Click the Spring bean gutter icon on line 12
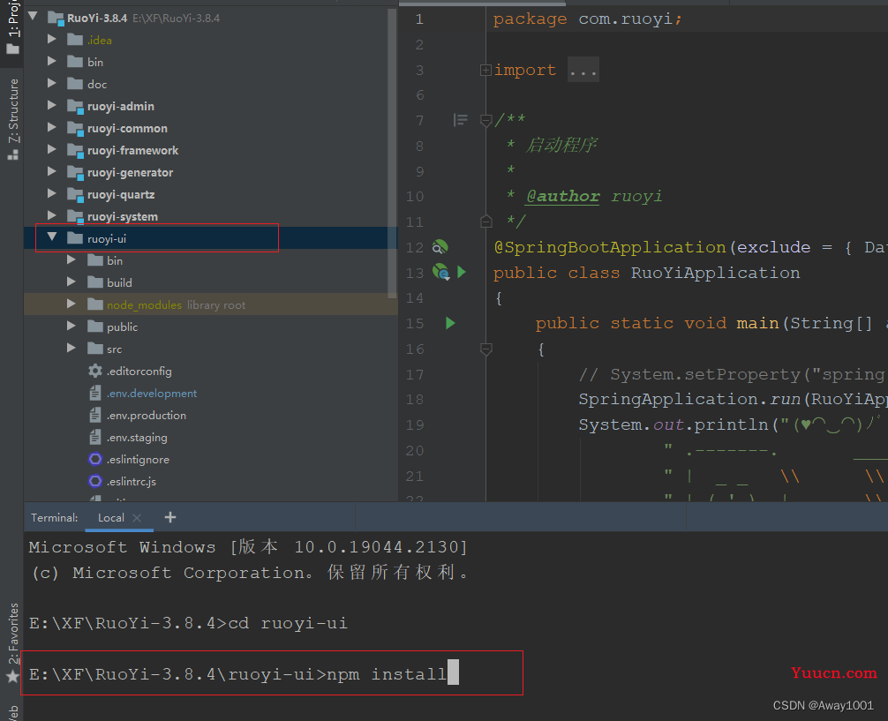888x721 pixels. (x=440, y=247)
